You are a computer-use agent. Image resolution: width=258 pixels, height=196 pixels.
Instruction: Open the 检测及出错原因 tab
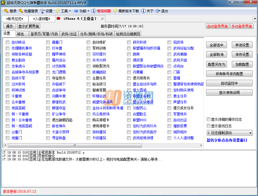[x=128, y=34]
